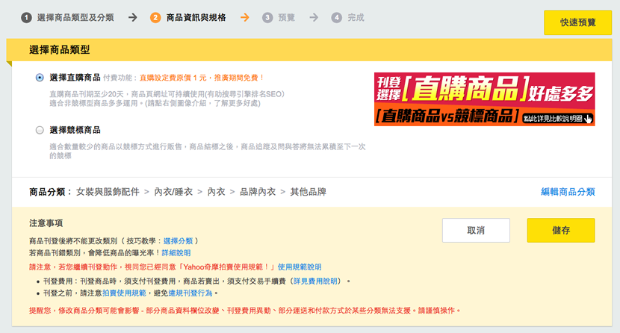Click the 取消 button
620x333 pixels.
coord(476,230)
